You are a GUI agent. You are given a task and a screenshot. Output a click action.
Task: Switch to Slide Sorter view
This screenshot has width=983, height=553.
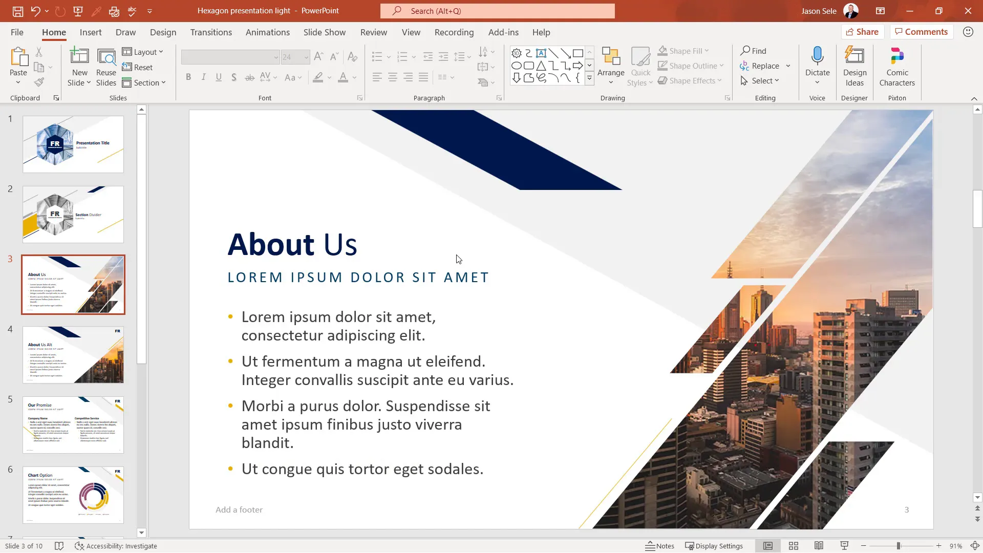coord(794,546)
